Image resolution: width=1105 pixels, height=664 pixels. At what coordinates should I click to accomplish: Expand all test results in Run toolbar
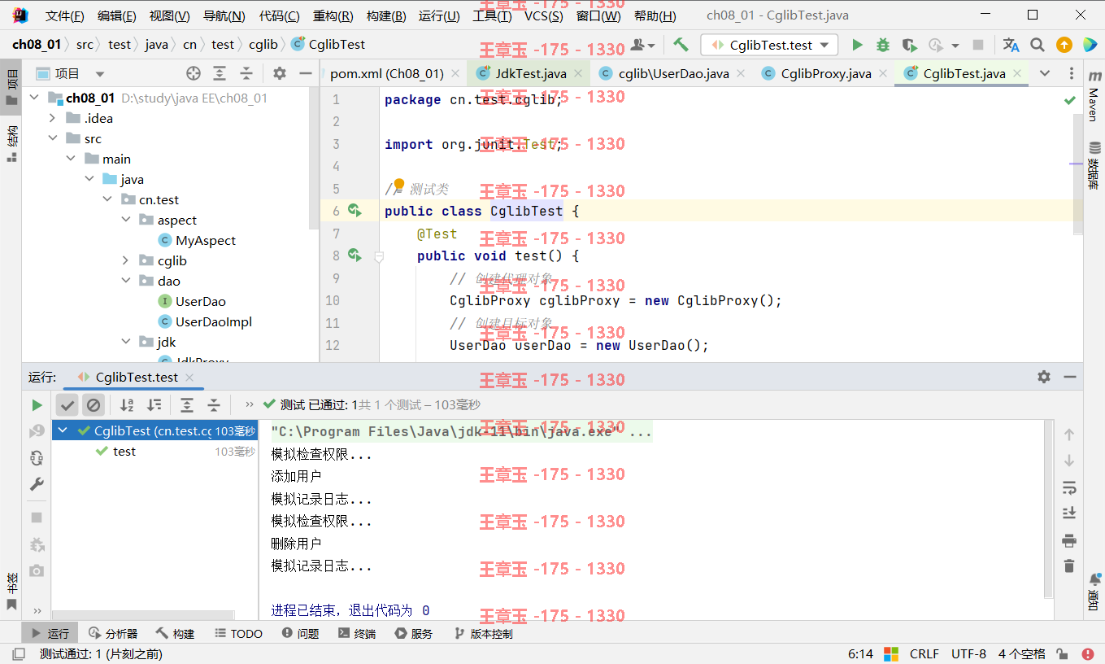pos(187,404)
